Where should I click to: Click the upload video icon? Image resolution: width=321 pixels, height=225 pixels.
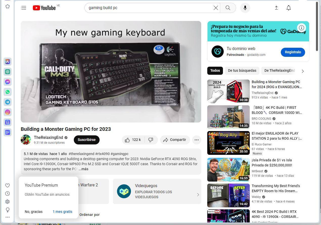[276, 8]
